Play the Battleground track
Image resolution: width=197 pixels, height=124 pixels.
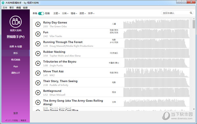tap(38, 93)
